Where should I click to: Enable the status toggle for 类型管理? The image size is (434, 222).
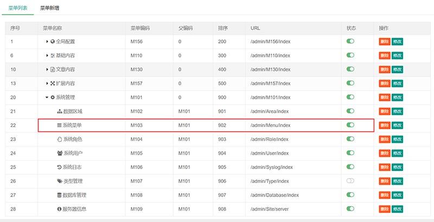pos(350,181)
